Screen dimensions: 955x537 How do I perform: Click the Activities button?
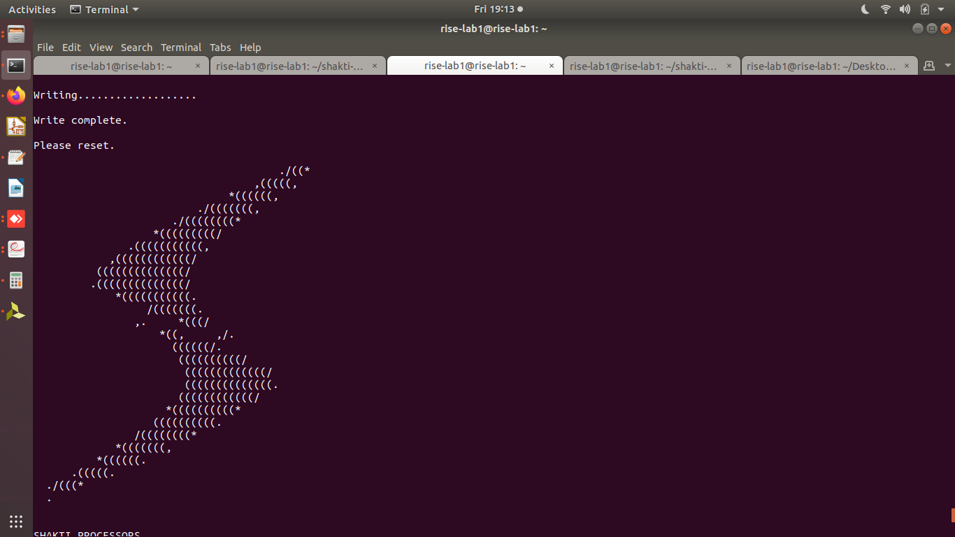[x=32, y=9]
